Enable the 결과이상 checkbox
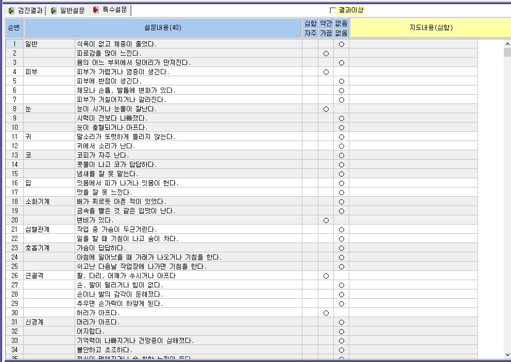511x362 pixels. 333,10
